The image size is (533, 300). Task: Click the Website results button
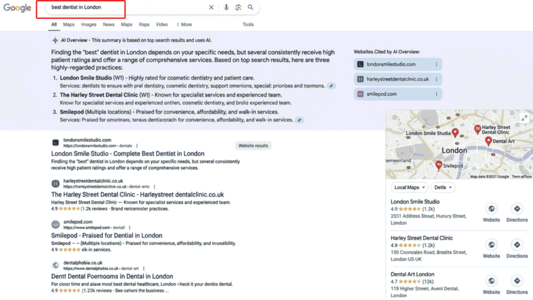(253, 146)
